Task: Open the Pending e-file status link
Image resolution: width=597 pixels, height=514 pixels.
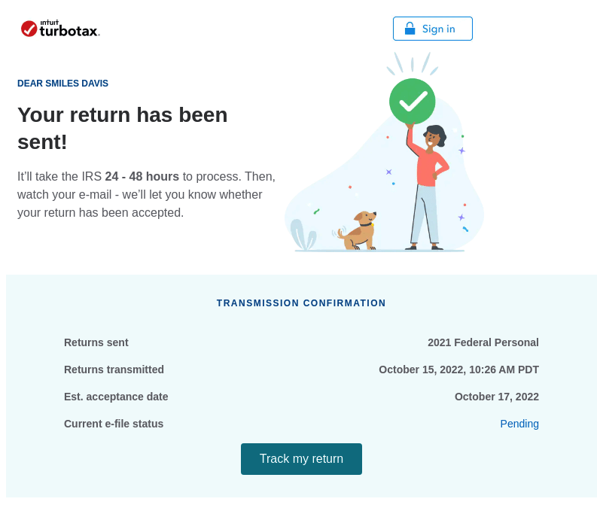Action: [x=519, y=424]
